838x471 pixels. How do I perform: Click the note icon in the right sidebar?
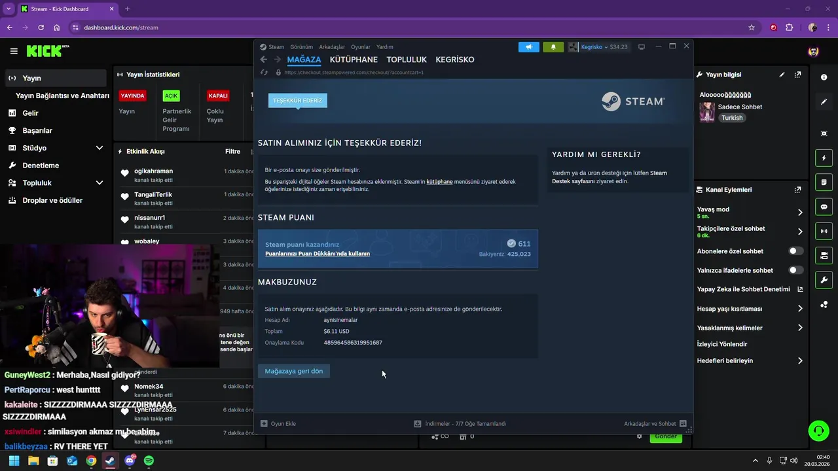coord(824,182)
